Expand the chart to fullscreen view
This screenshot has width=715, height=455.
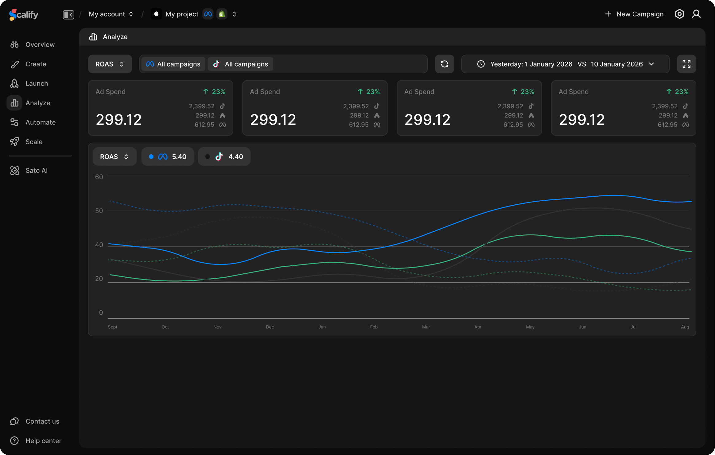686,64
